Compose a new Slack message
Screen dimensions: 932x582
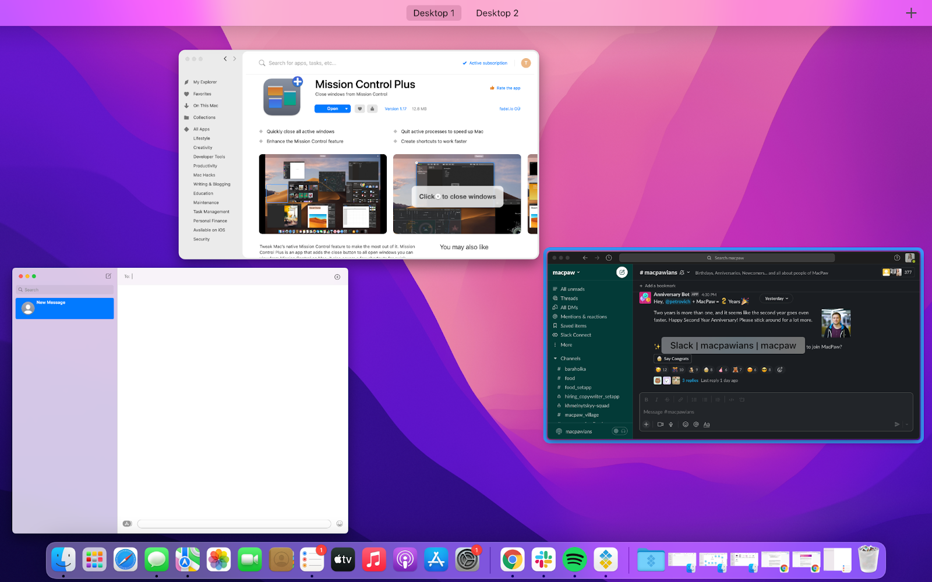pos(622,272)
